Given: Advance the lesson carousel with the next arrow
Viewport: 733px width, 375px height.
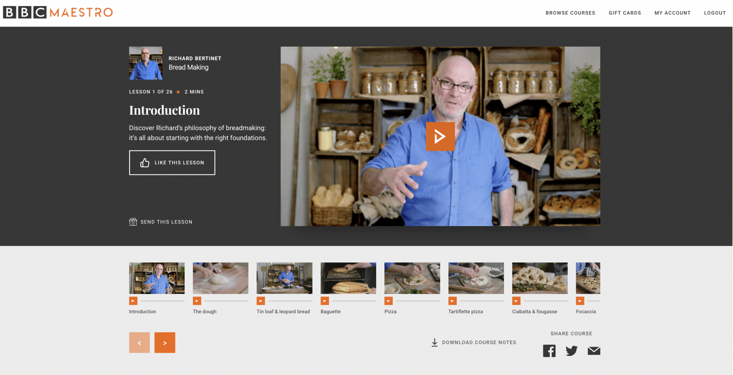Looking at the screenshot, I should tap(165, 342).
